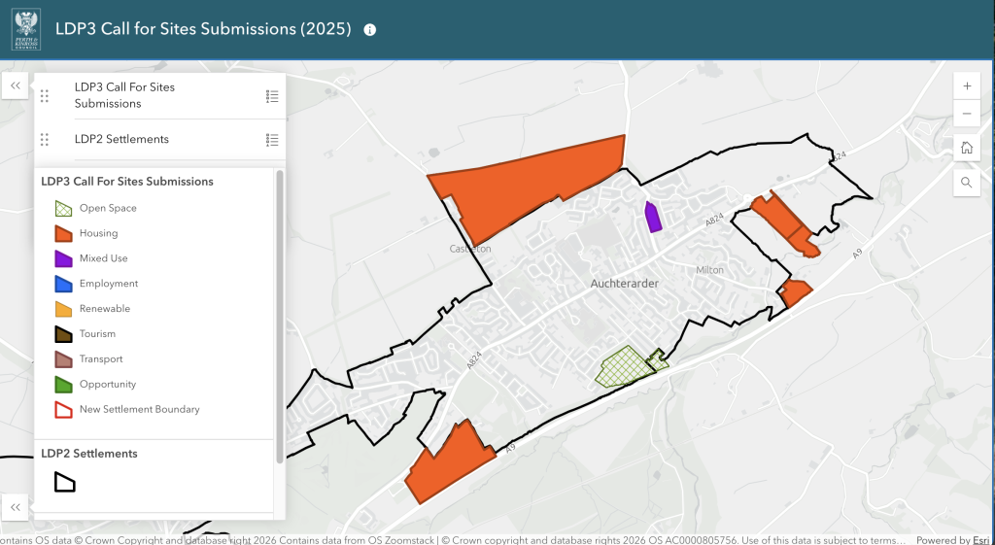Screen dimensions: 995x545
Task: Select the LDP2 Settlements layer item
Action: [x=121, y=140]
